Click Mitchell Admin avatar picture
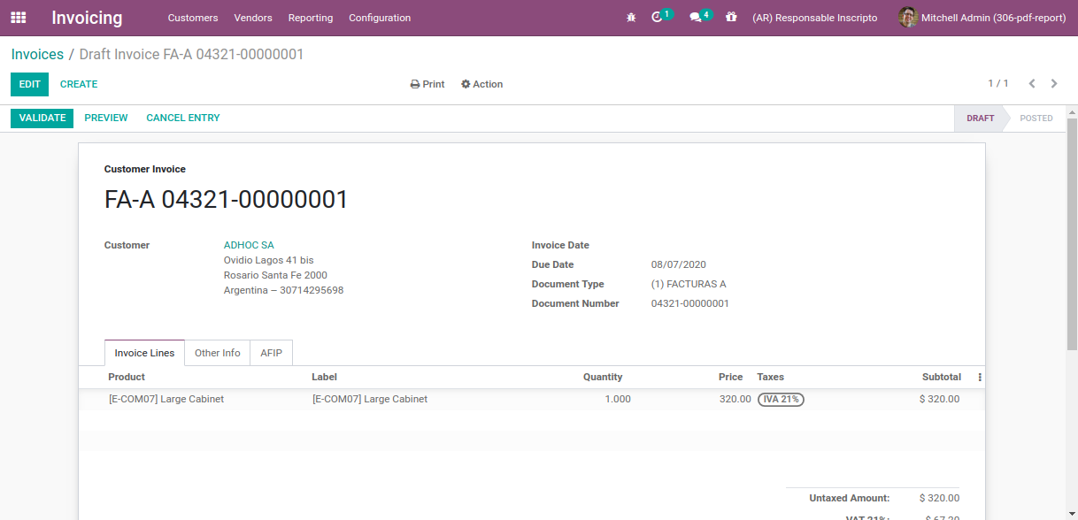The image size is (1078, 520). point(908,18)
